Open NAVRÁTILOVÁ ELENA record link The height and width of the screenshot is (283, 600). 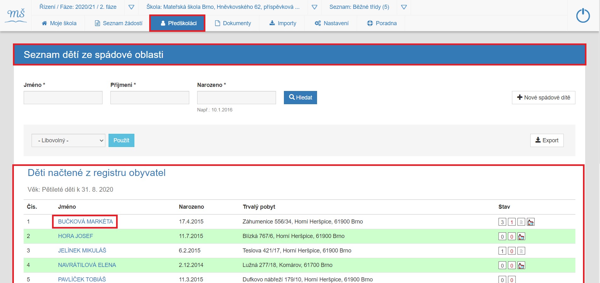click(x=87, y=265)
